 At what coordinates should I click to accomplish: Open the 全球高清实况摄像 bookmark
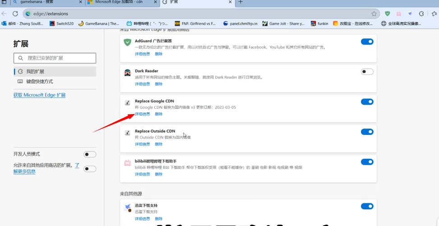click(401, 24)
